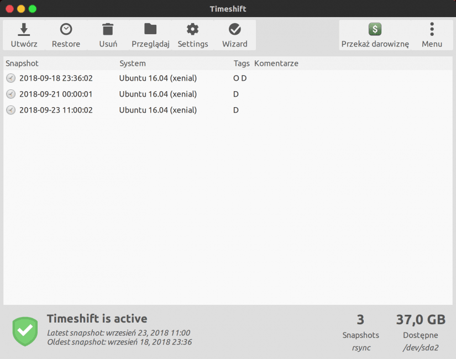Create a snapshot with the Utwórz icon

click(x=24, y=30)
